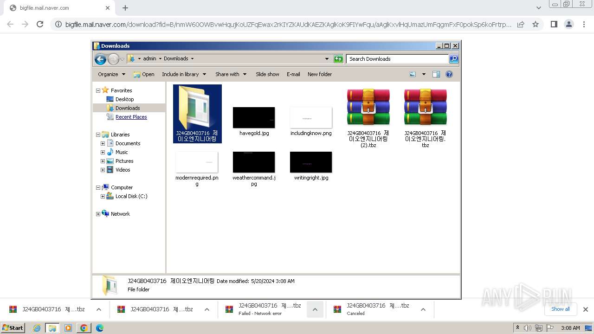
Task: Click Chrome's back navigation arrow
Action: 10,24
